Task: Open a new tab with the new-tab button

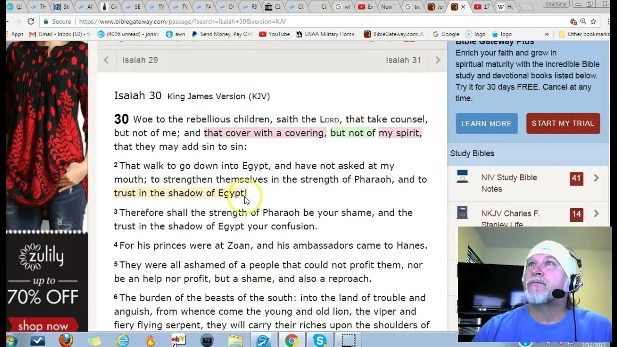Action: coord(527,7)
